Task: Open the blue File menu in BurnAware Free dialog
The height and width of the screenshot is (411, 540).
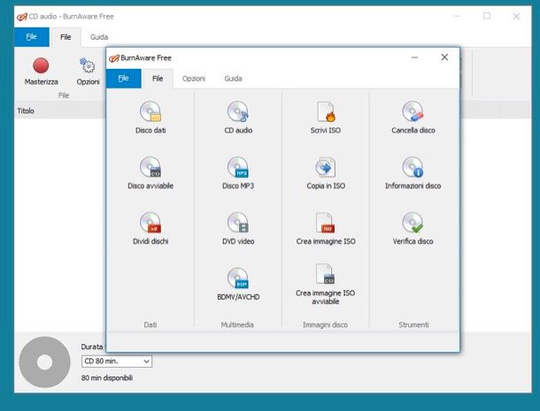Action: coord(124,79)
